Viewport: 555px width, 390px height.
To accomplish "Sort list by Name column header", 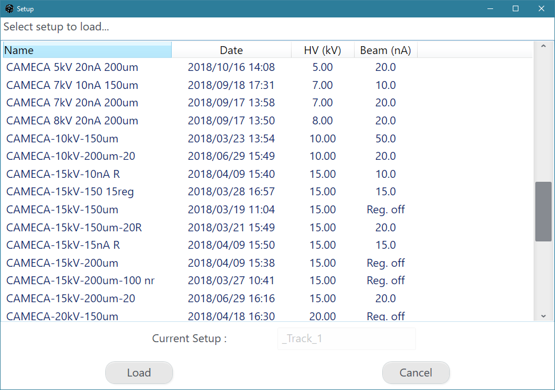I will click(87, 51).
